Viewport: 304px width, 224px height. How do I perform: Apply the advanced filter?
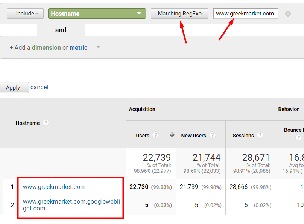coord(14,87)
